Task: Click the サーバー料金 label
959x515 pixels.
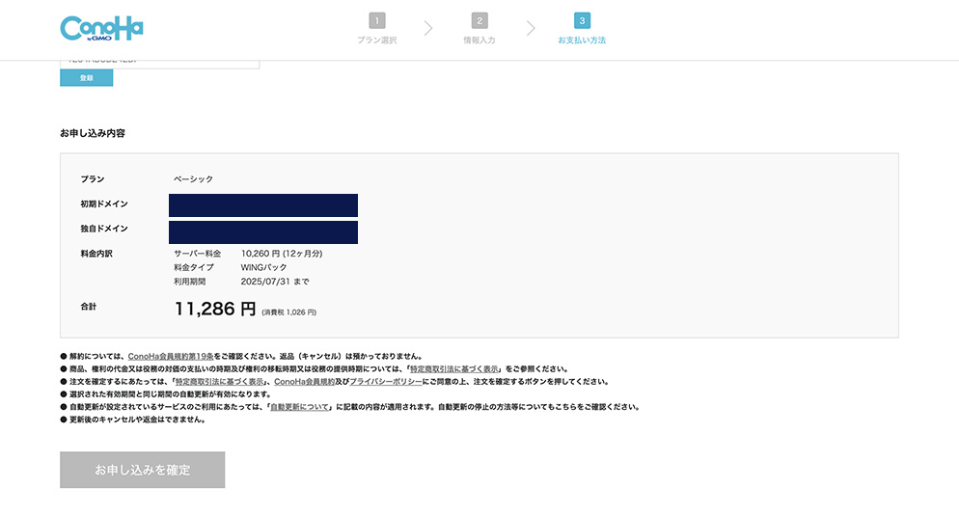Action: 198,254
